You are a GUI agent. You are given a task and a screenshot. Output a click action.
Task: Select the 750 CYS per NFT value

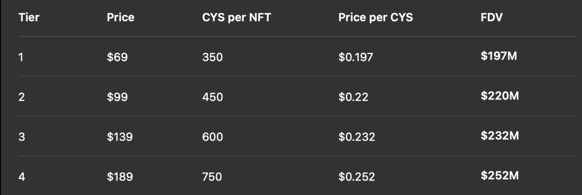click(x=212, y=177)
